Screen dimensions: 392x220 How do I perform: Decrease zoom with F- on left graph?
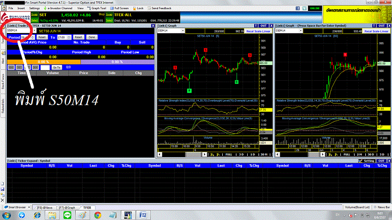(218, 155)
